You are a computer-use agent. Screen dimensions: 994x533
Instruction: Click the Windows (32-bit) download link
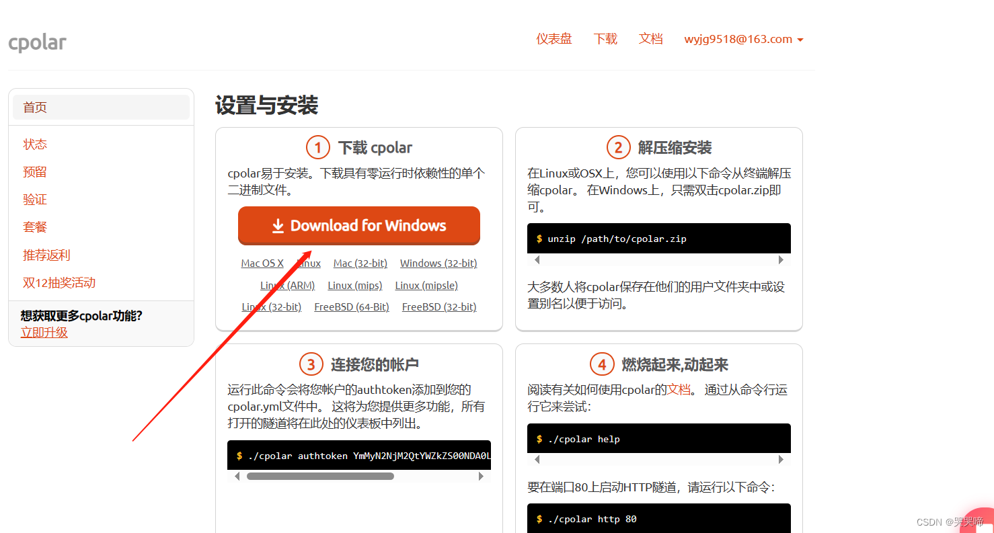[438, 263]
